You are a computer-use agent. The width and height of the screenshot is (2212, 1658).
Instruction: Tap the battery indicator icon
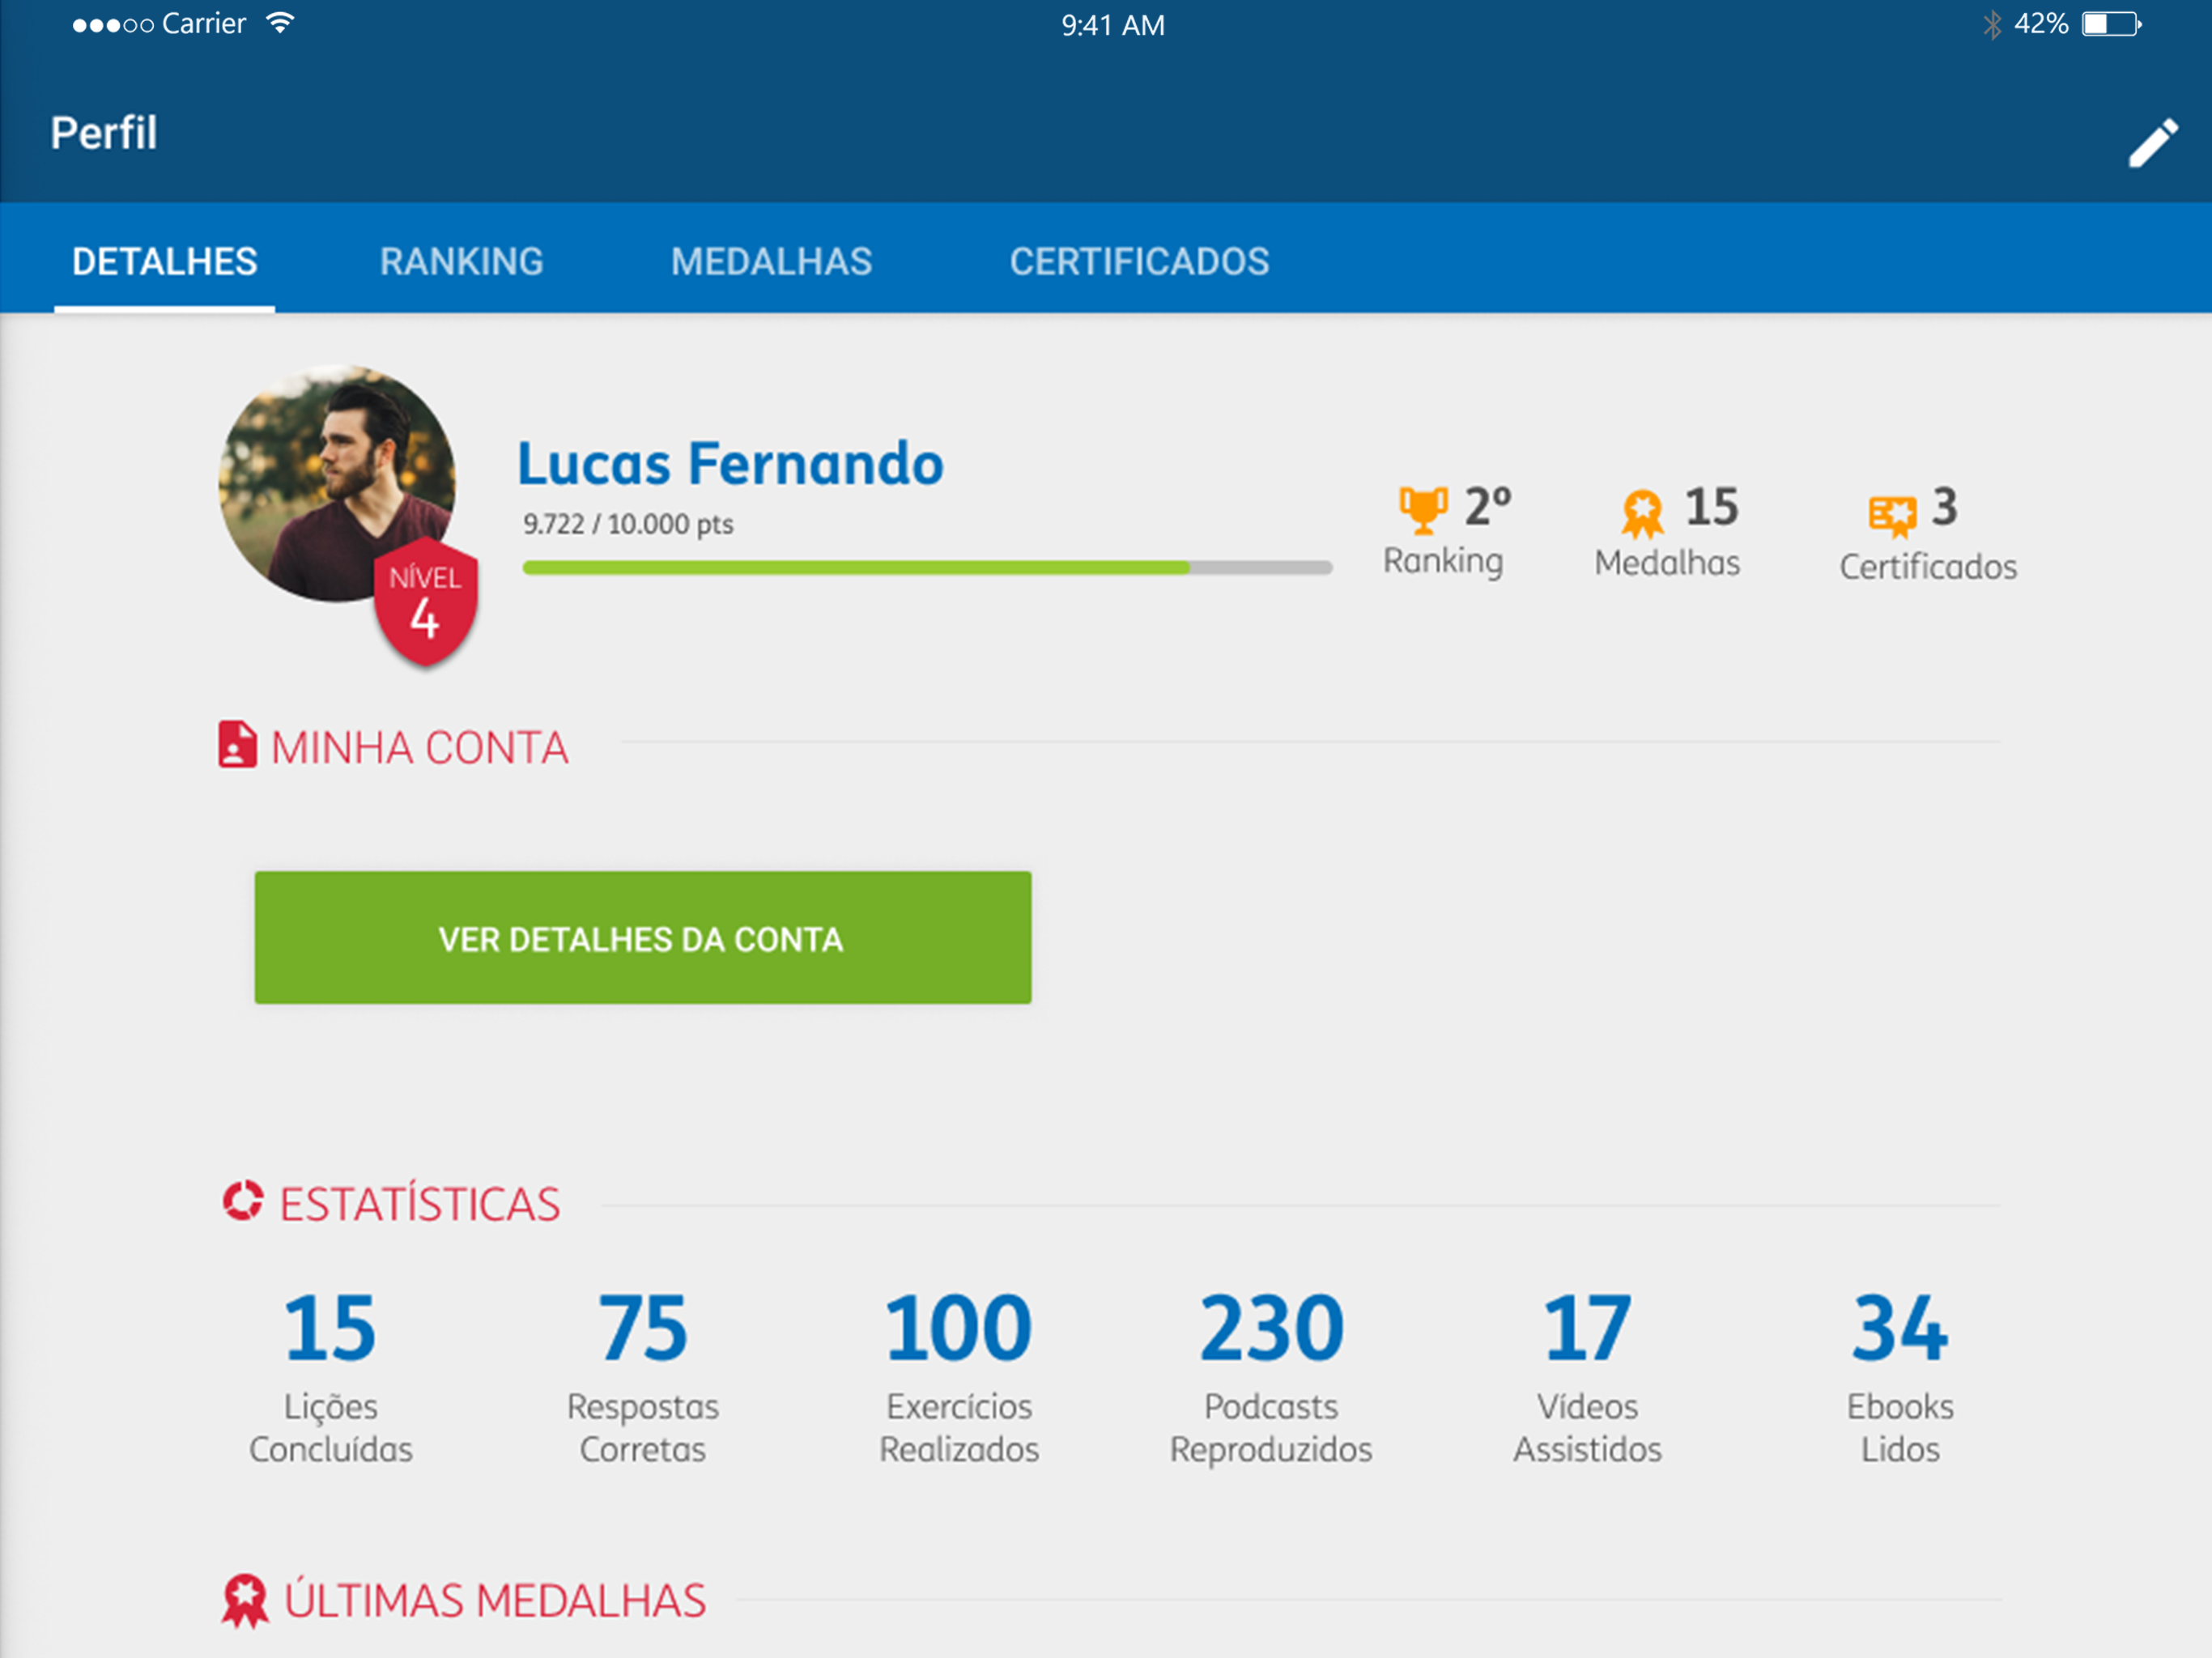[2110, 24]
